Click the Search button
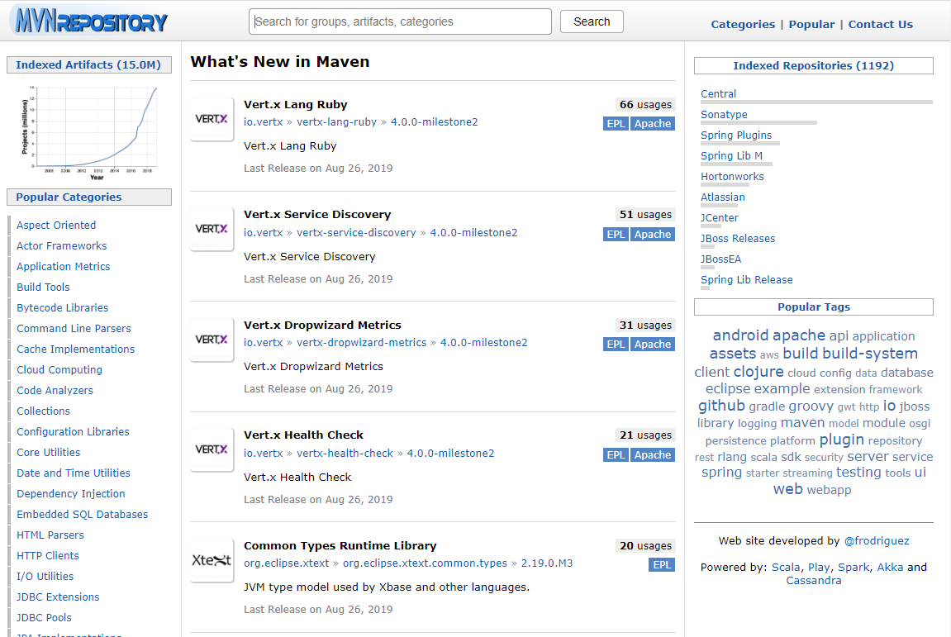951x637 pixels. coord(592,21)
